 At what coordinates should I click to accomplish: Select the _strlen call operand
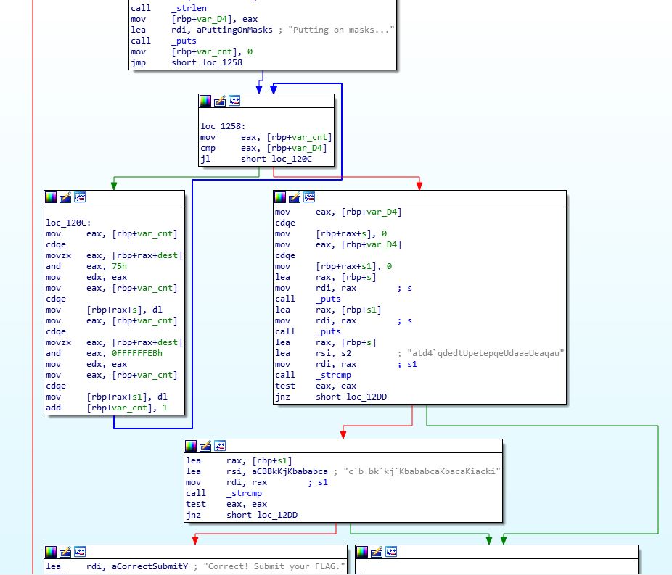click(x=189, y=8)
